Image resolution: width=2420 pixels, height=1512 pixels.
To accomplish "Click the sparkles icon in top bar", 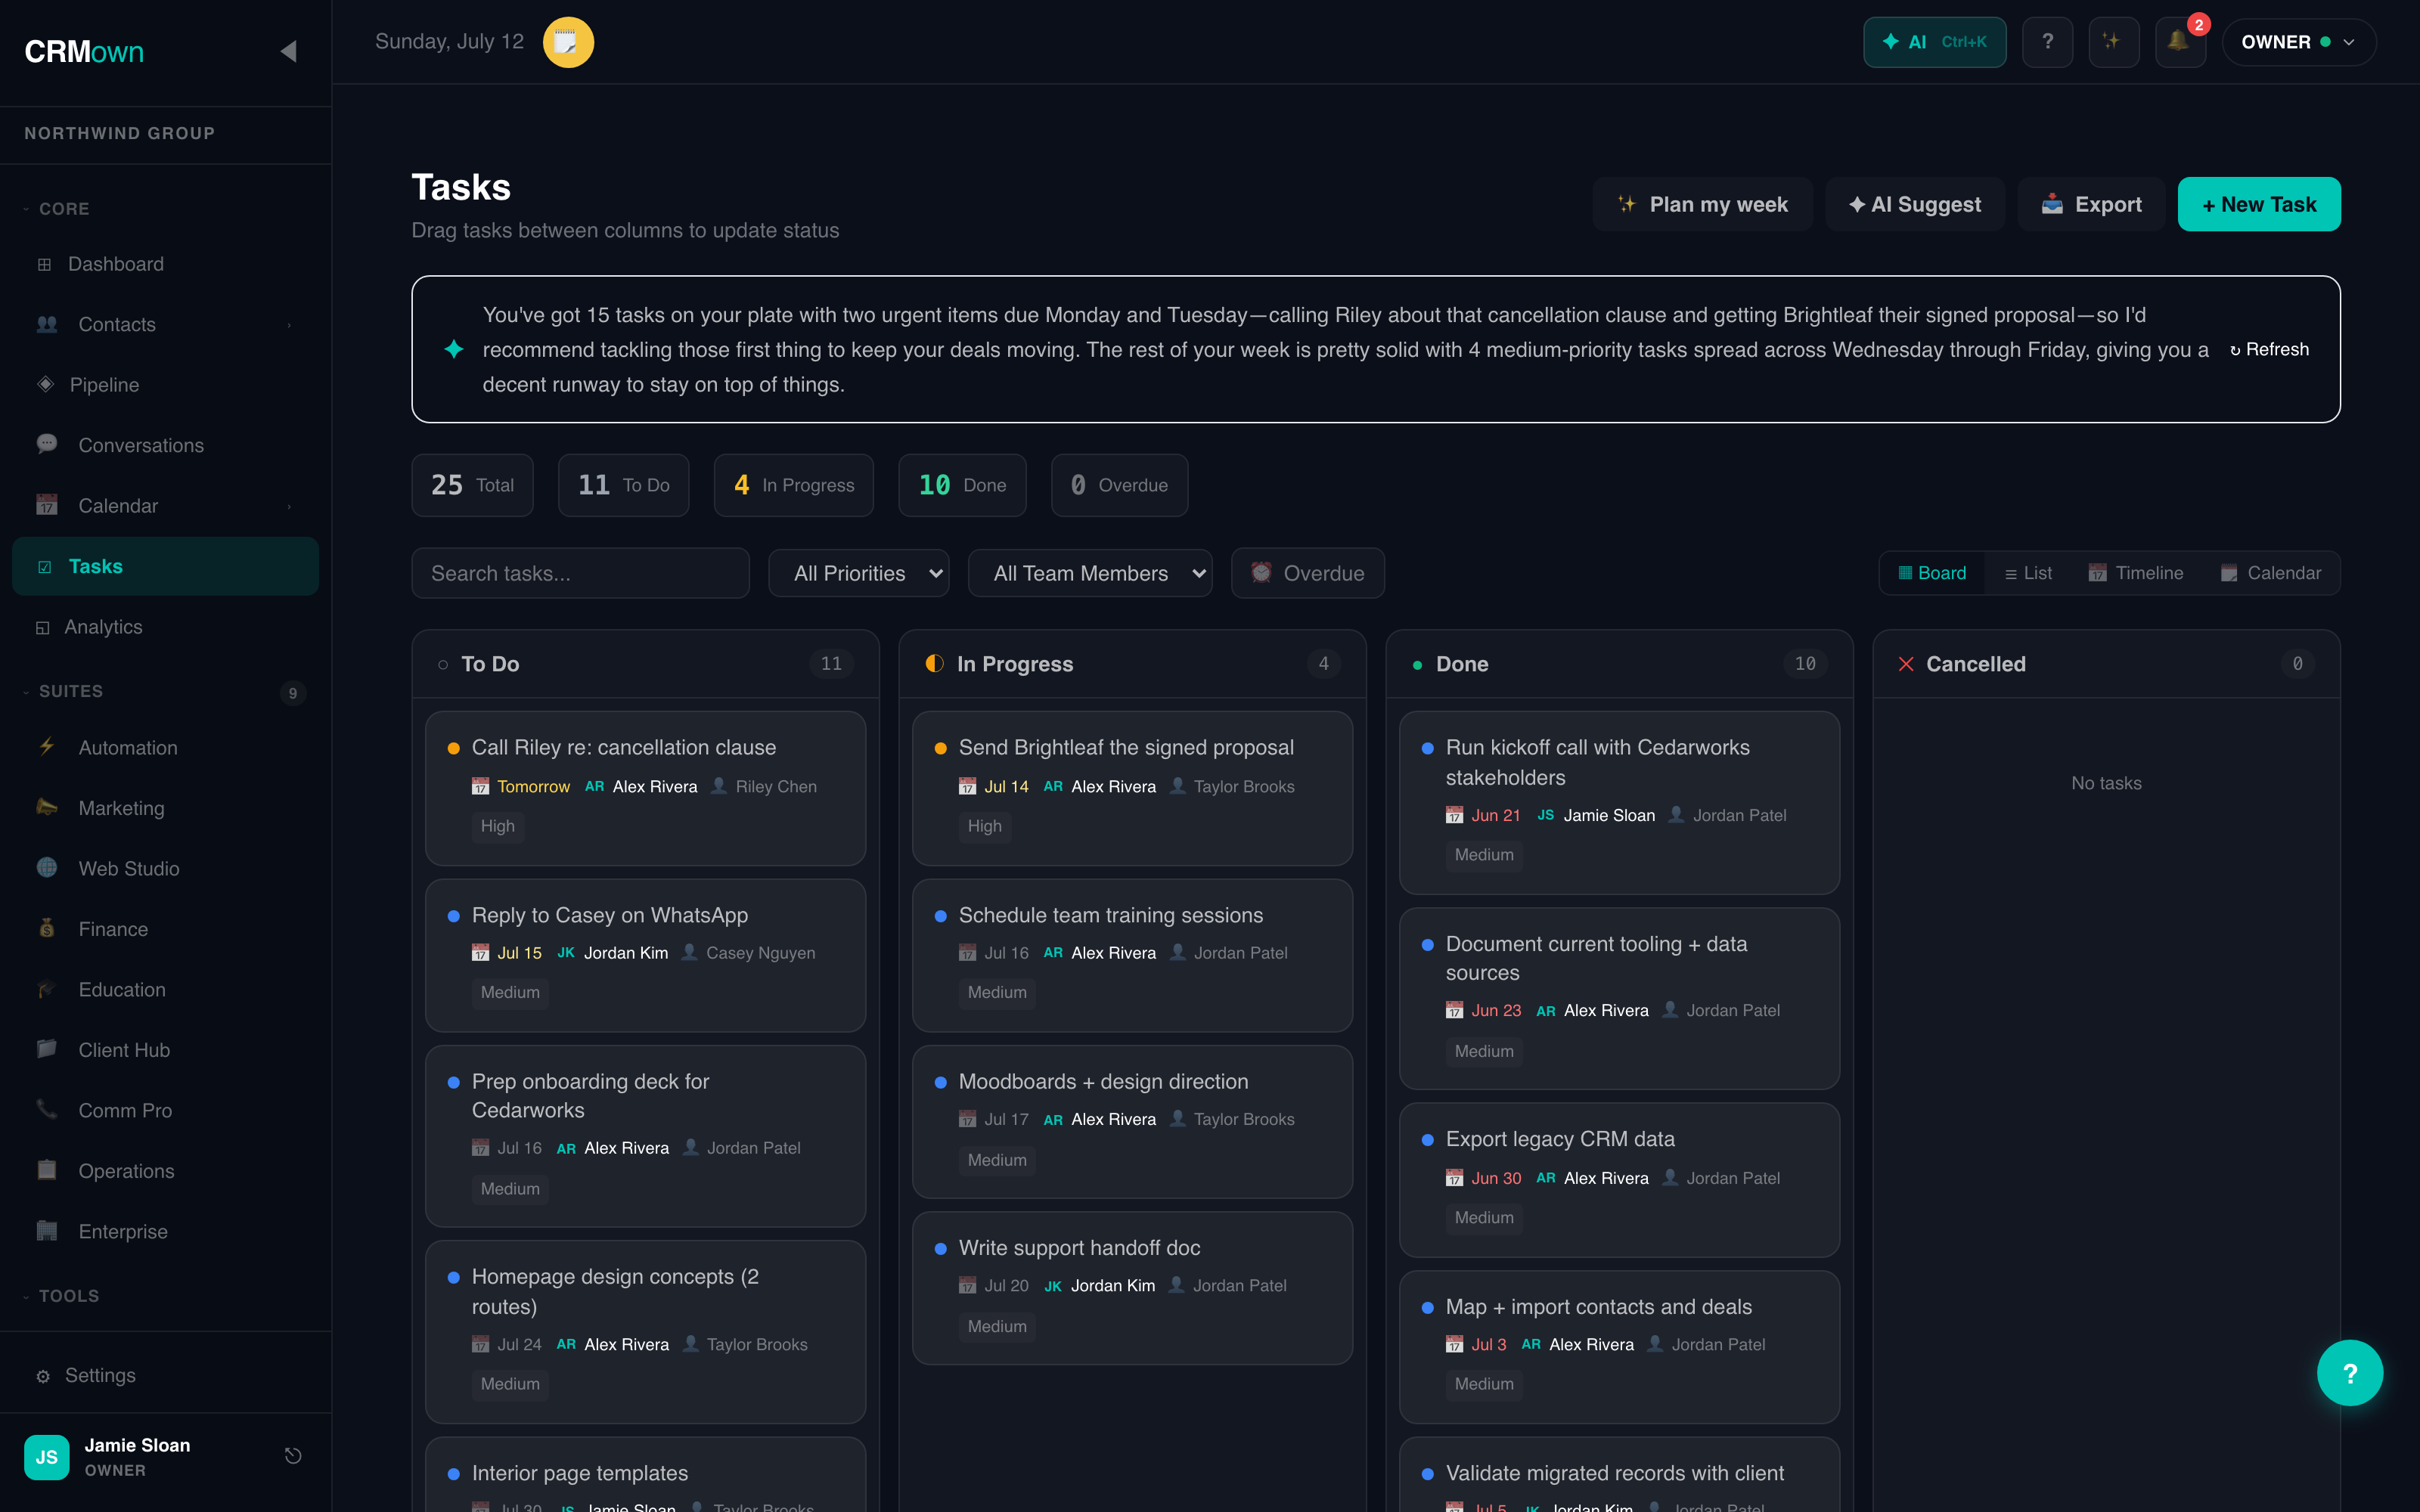I will (x=2113, y=42).
